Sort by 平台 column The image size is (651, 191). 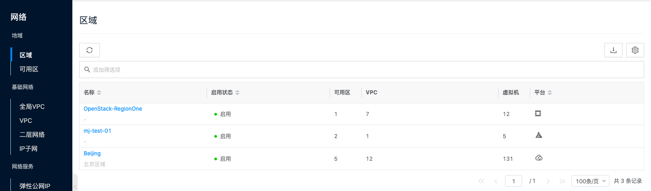(550, 93)
